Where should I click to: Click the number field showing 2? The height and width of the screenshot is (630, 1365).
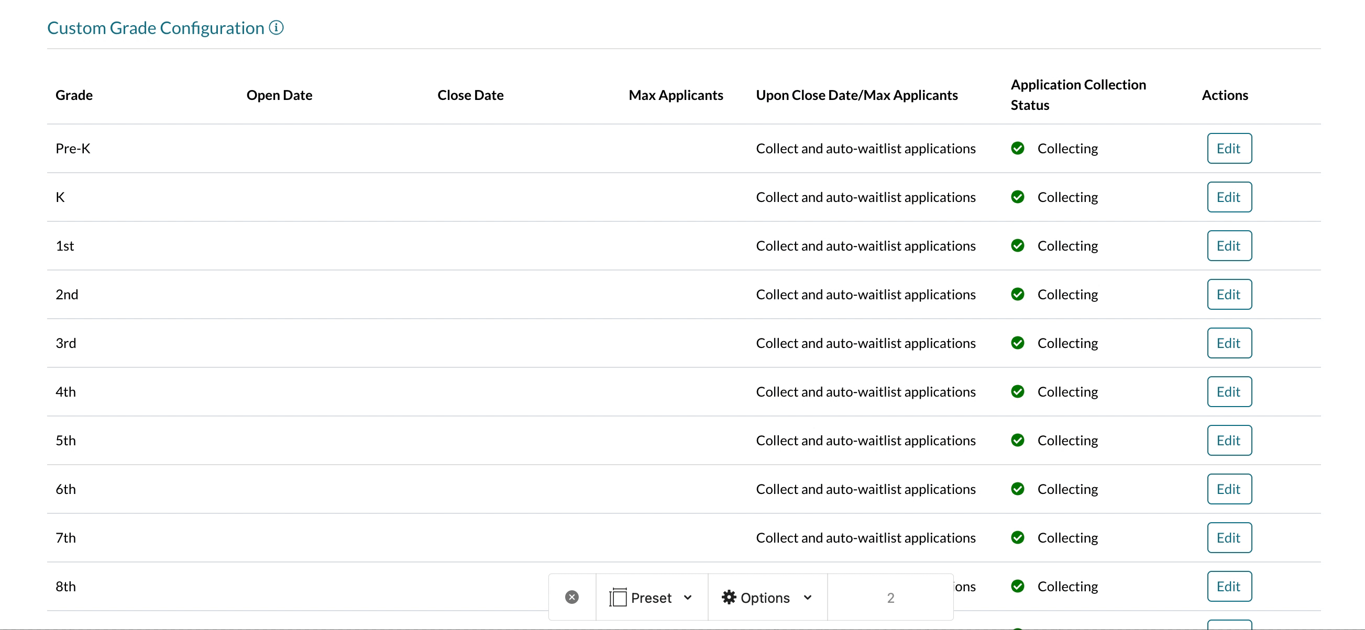coord(890,597)
